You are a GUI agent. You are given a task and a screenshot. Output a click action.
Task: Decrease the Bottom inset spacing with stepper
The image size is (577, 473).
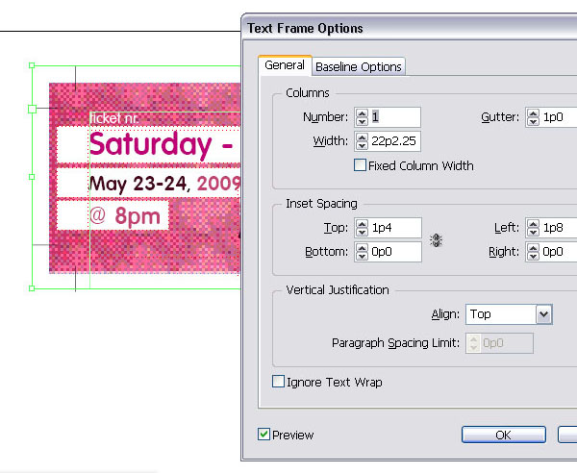pos(363,256)
